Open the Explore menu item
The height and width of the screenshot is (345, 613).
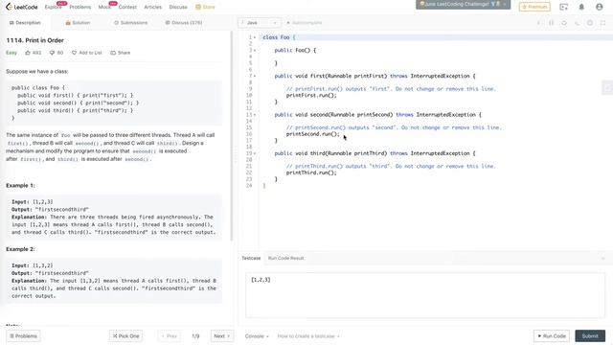(x=53, y=7)
